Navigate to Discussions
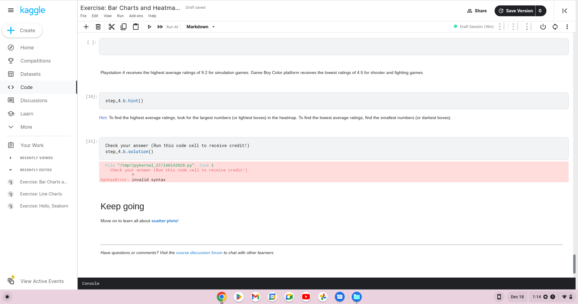Viewport: 578px width, 304px height. (34, 100)
